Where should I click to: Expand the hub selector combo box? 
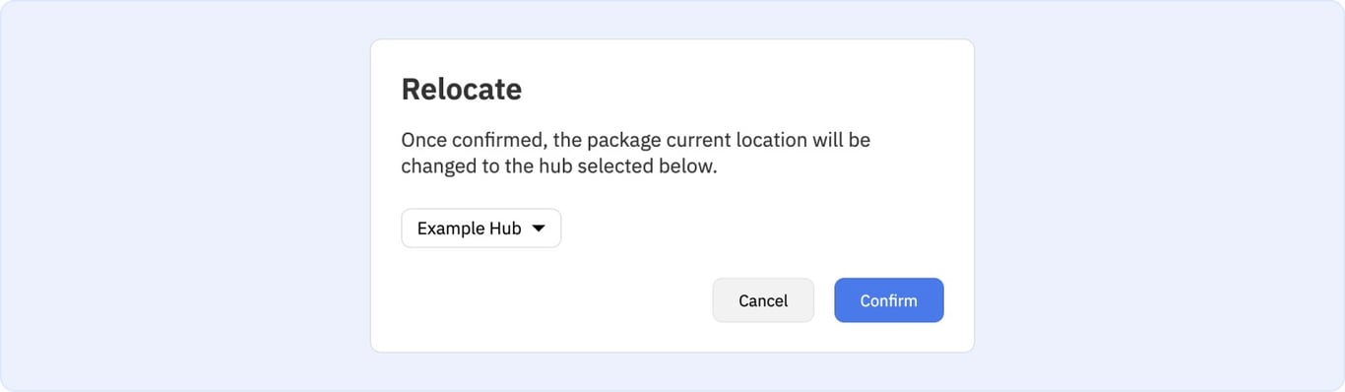pos(480,229)
